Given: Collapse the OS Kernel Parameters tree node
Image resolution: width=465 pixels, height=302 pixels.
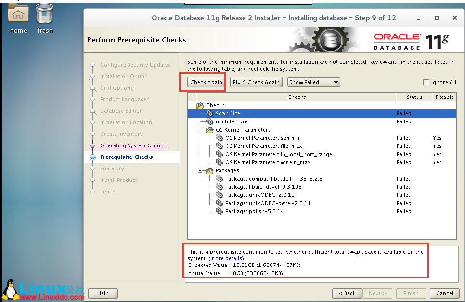Looking at the screenshot, I should coord(200,130).
